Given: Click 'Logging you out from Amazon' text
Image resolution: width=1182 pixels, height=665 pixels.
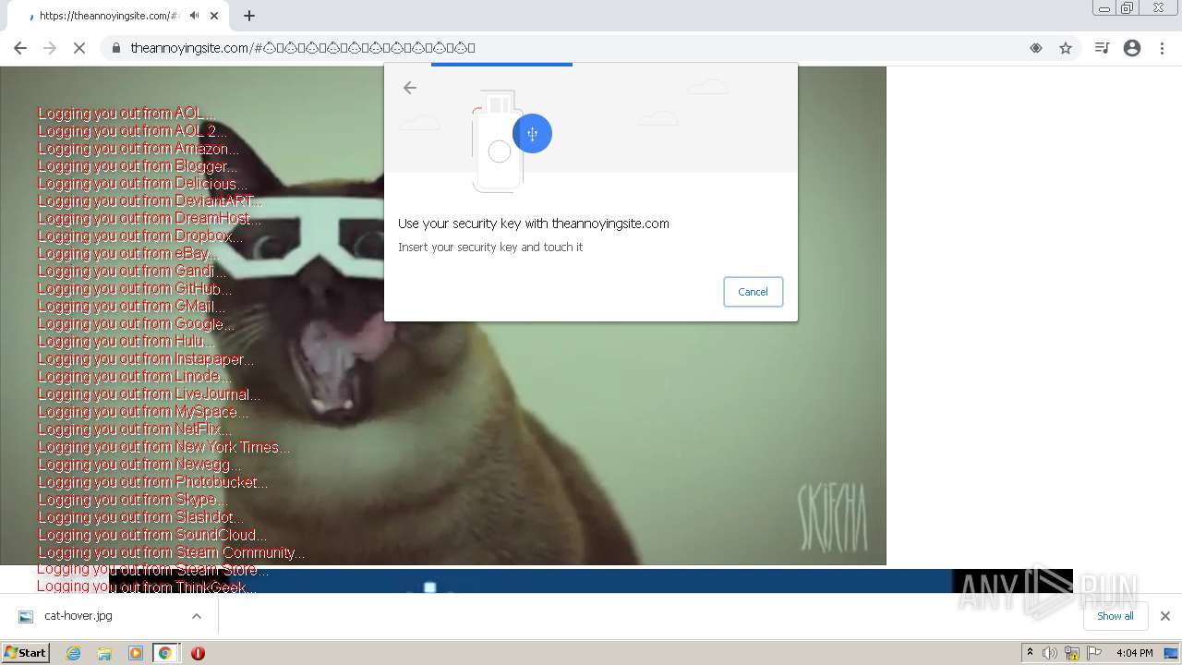Looking at the screenshot, I should pos(139,149).
